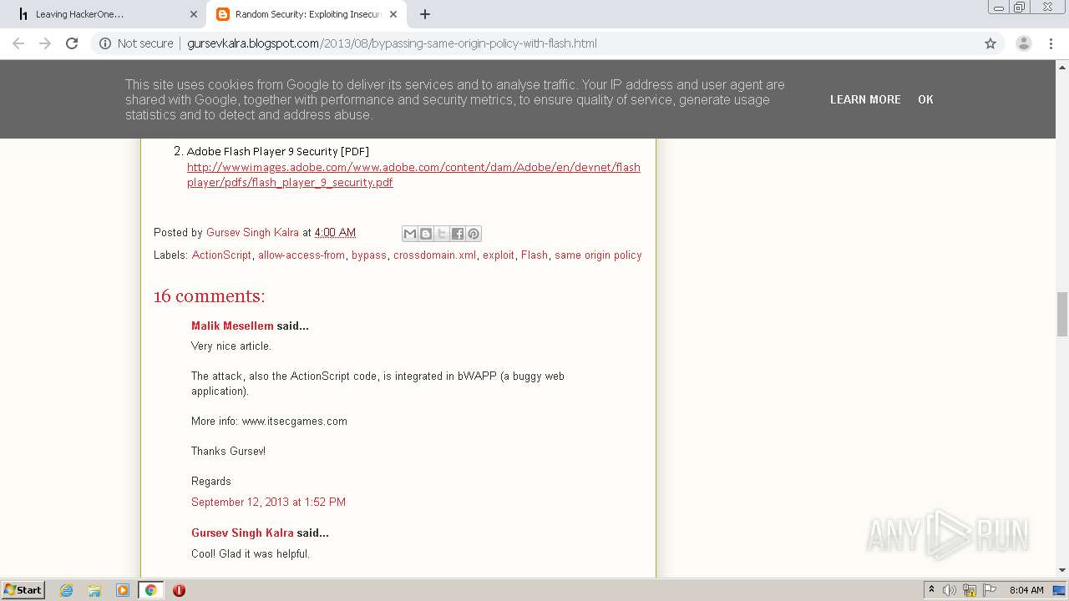1069x601 pixels.
Task: Share post to Pinterest icon
Action: click(474, 234)
